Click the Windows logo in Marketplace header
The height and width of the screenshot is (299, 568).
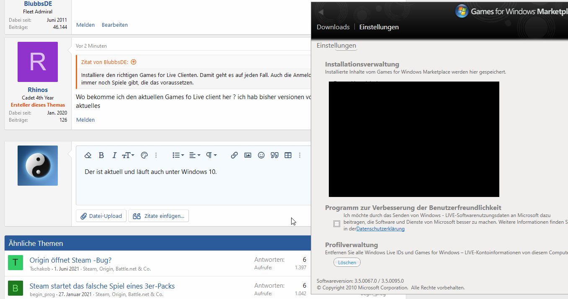coord(462,11)
